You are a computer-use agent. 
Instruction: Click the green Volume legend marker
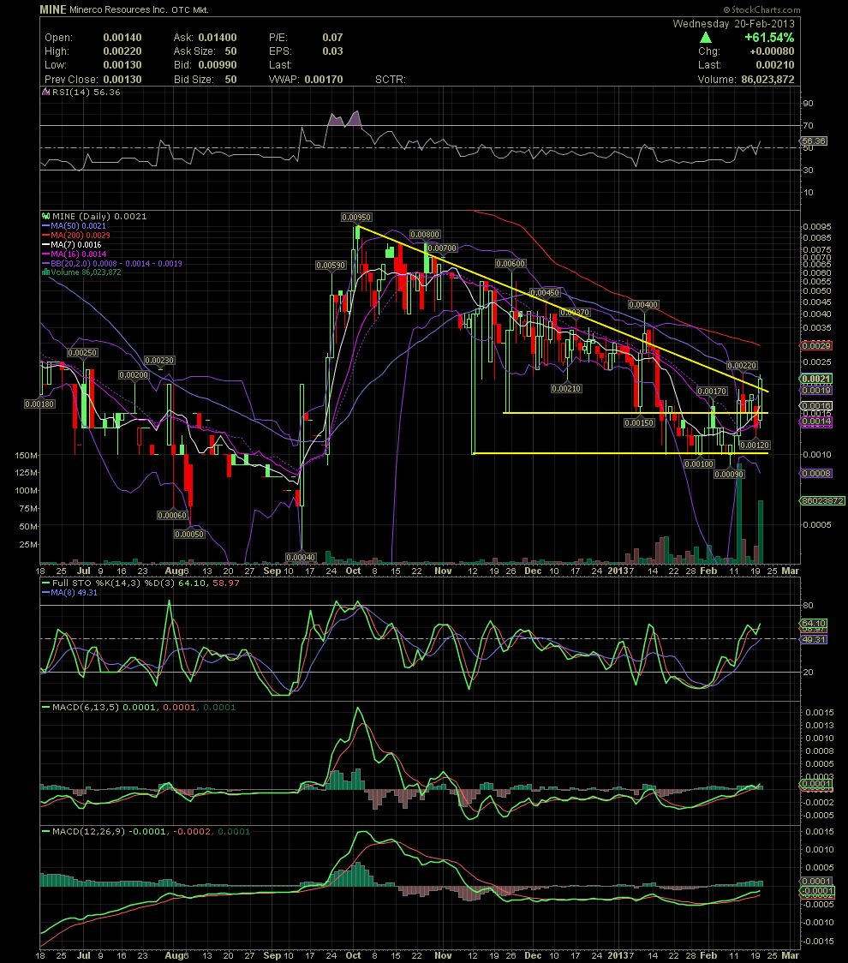(45, 272)
